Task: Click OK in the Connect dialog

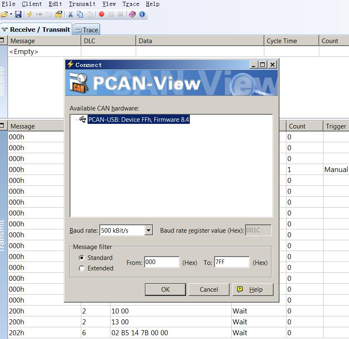Action: point(165,290)
